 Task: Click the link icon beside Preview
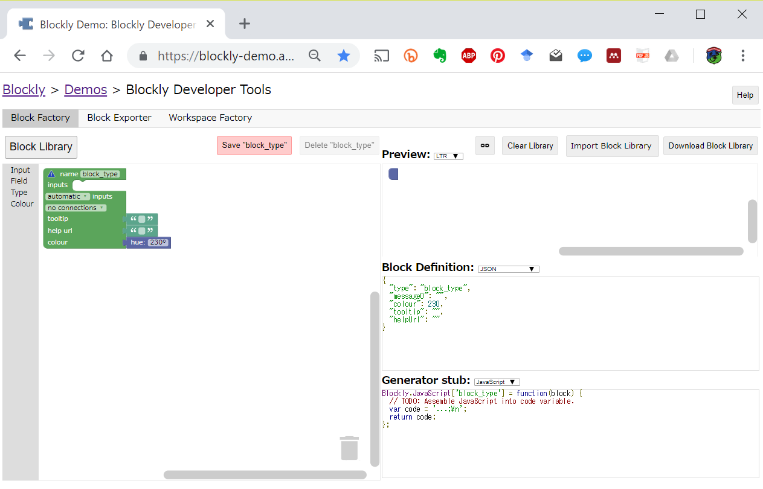coord(485,145)
